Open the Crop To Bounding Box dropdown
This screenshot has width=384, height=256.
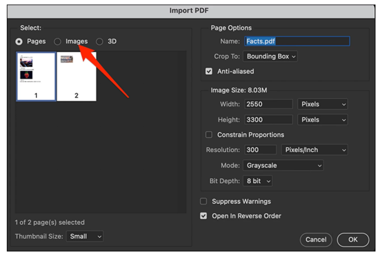pyautogui.click(x=270, y=56)
